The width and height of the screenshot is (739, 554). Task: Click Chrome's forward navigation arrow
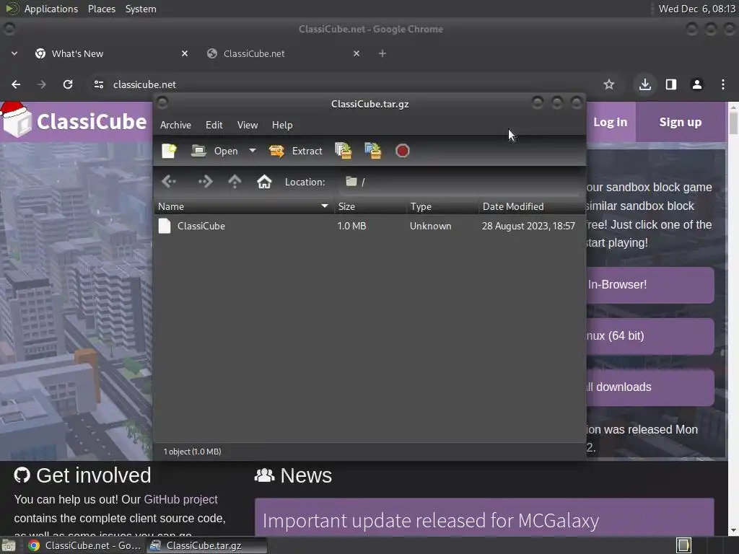[x=42, y=84]
